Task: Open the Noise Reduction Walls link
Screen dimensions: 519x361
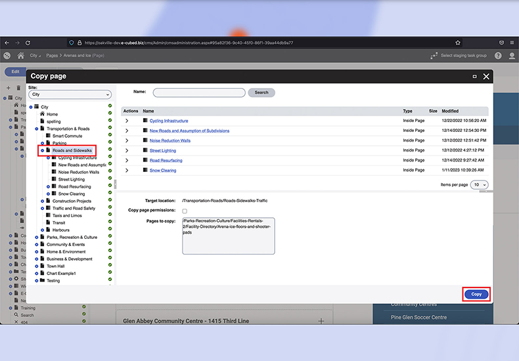Action: (x=169, y=140)
